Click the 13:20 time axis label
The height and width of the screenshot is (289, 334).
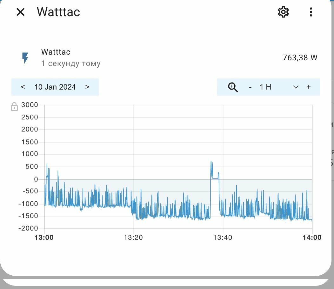(133, 238)
